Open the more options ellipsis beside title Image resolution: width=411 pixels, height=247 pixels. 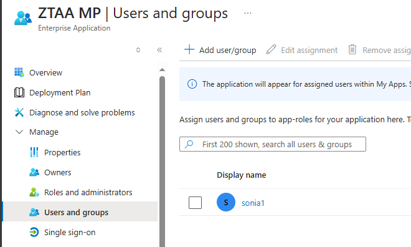coord(248,13)
